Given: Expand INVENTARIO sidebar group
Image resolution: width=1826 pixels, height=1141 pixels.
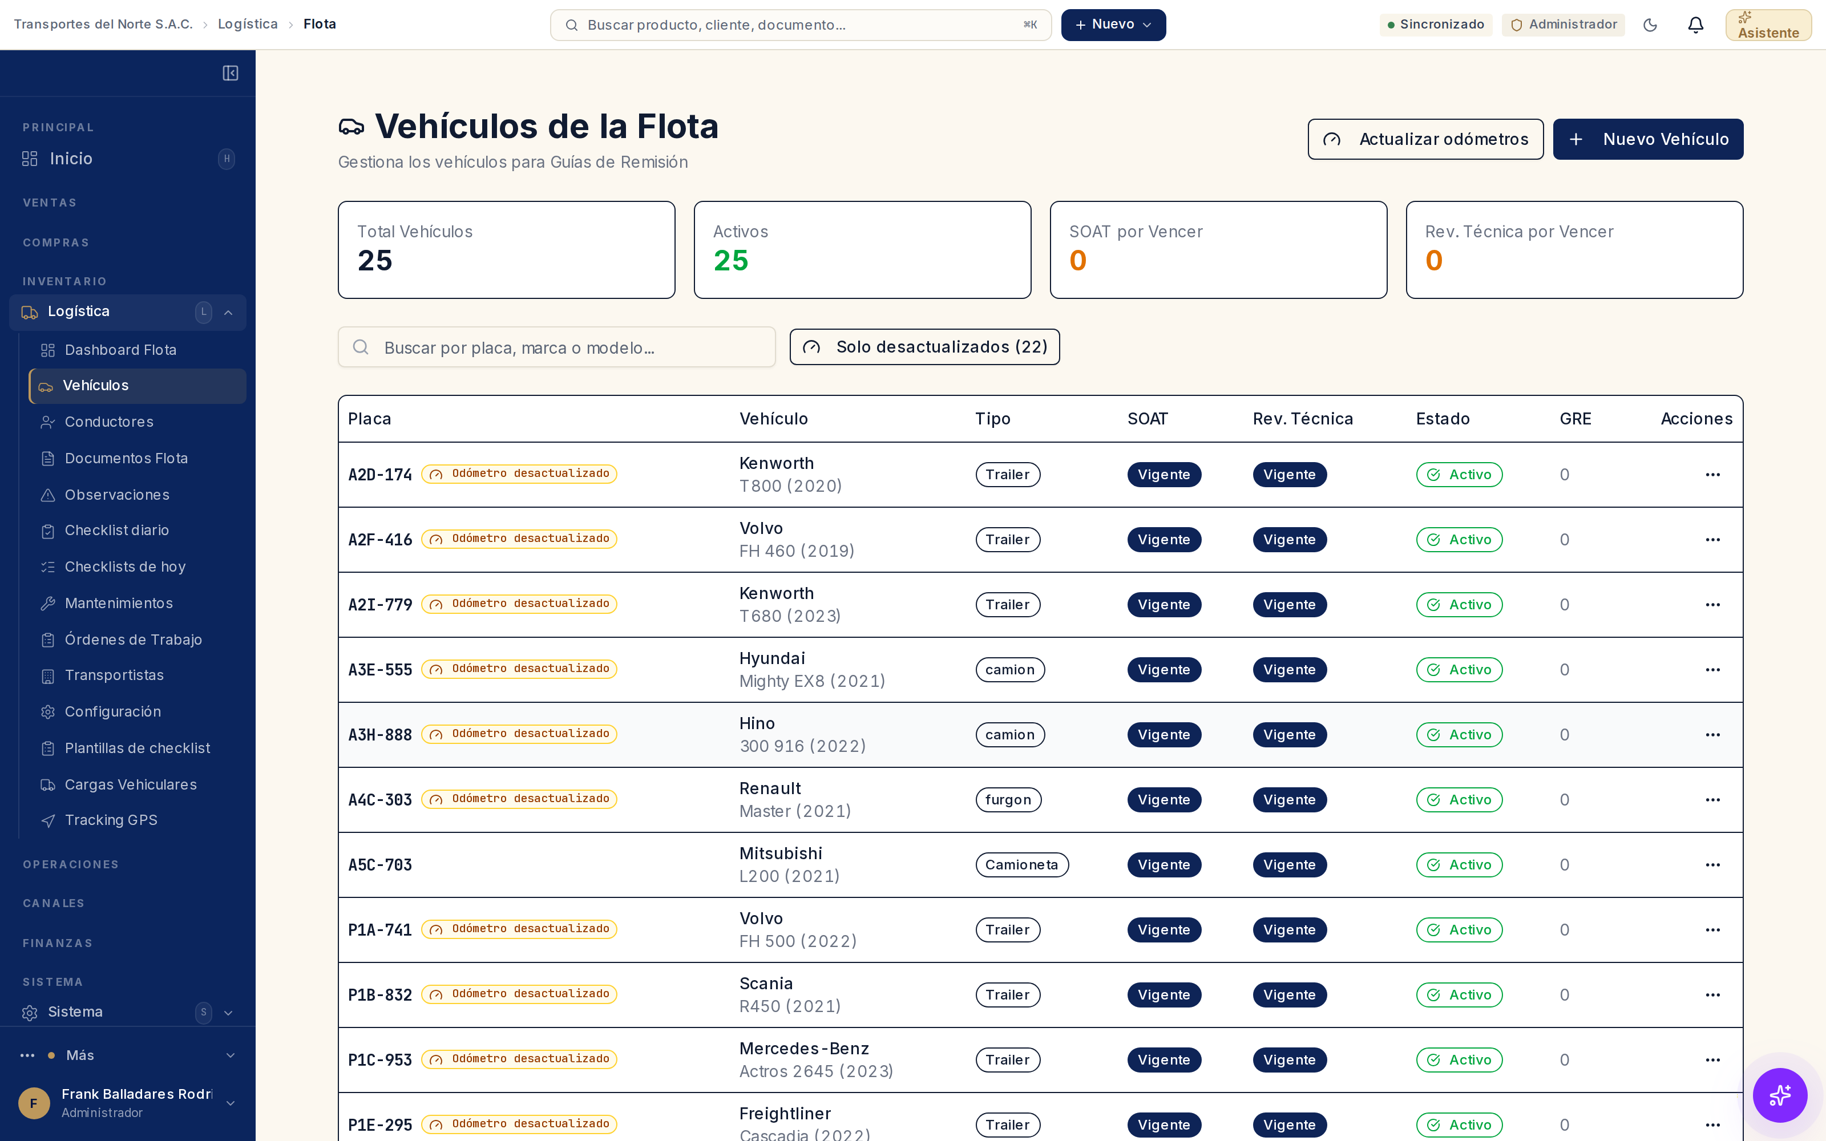Looking at the screenshot, I should pyautogui.click(x=65, y=281).
